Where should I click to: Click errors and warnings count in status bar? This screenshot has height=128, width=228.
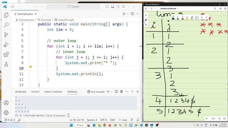click(10, 120)
